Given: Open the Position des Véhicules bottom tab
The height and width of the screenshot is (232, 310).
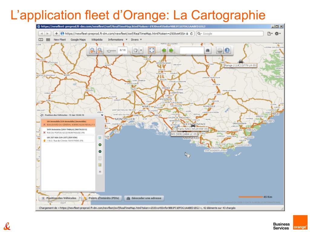Looking at the screenshot, I should point(59,198).
